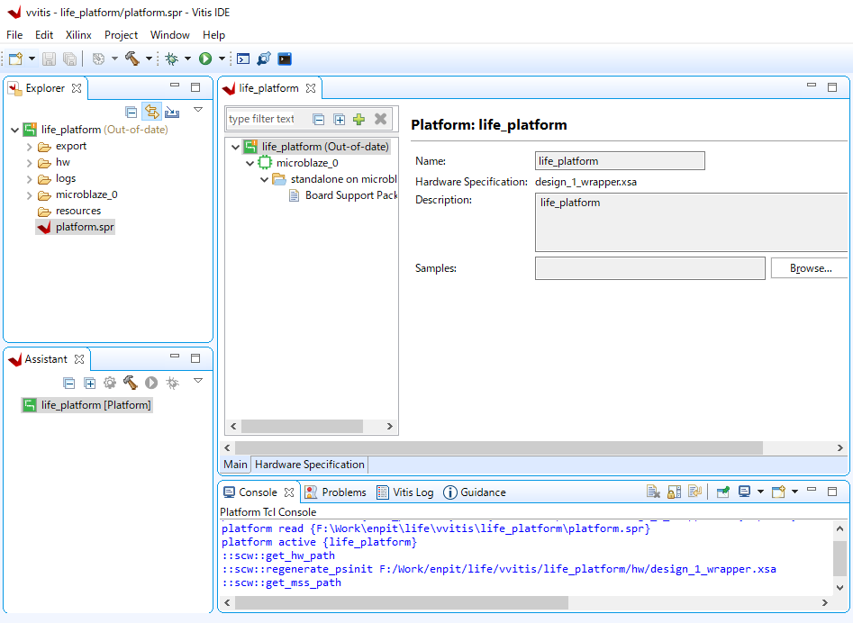The height and width of the screenshot is (623, 853).
Task: Click the New project toolbar icon
Action: tap(15, 59)
